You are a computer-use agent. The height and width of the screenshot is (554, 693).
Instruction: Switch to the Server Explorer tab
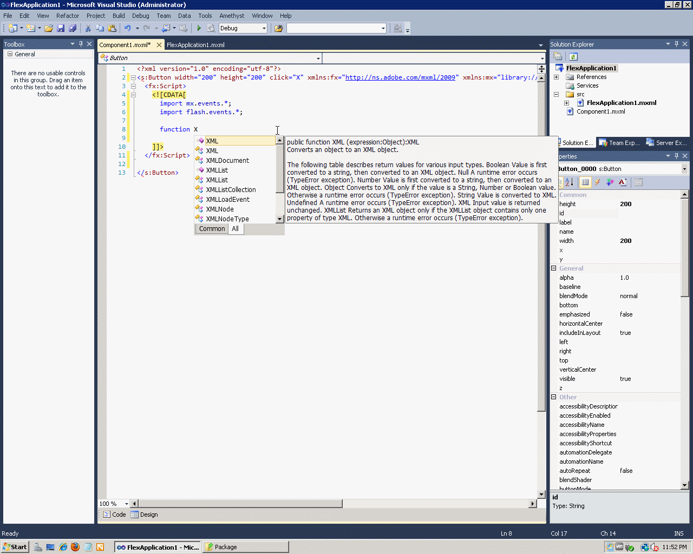(666, 143)
